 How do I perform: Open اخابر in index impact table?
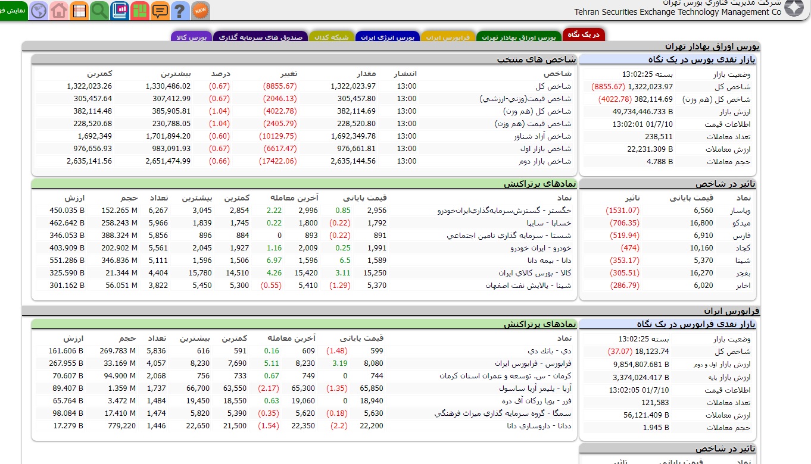[743, 286]
